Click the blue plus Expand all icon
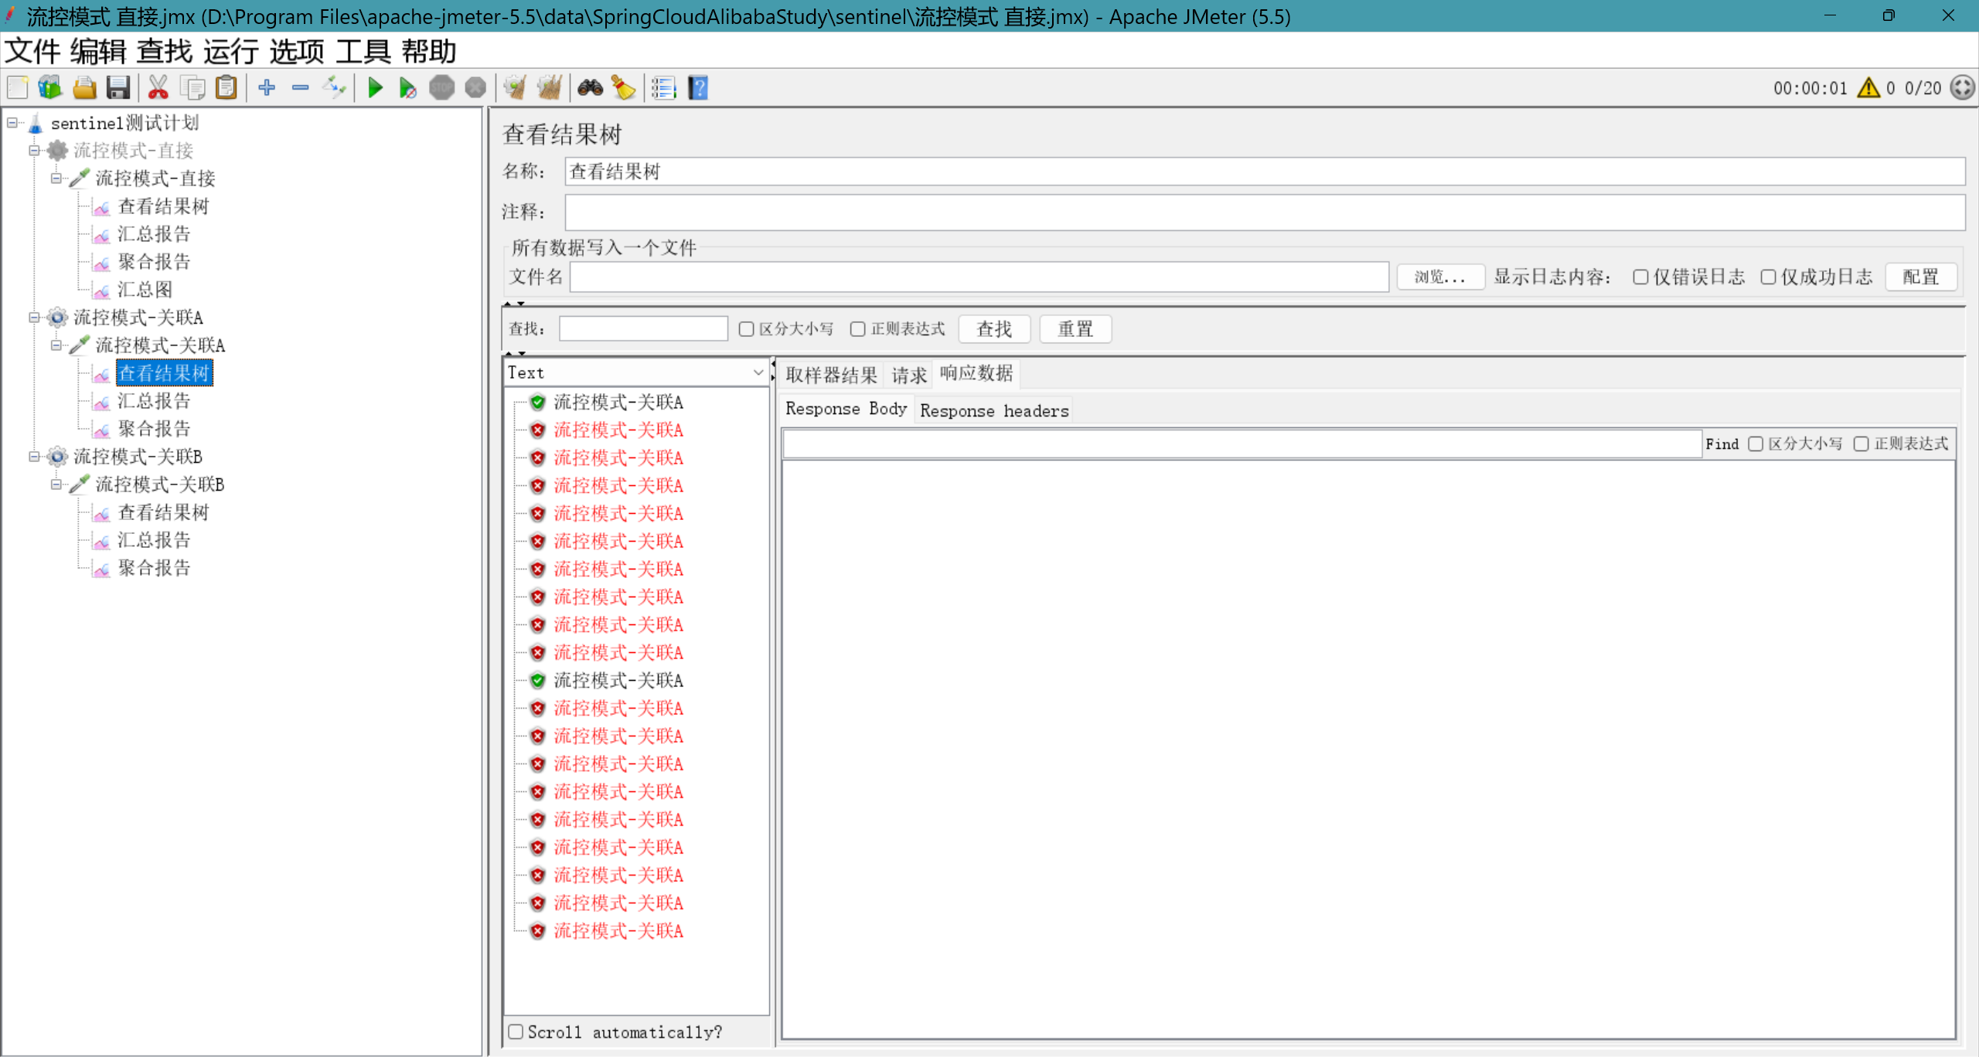 (267, 88)
